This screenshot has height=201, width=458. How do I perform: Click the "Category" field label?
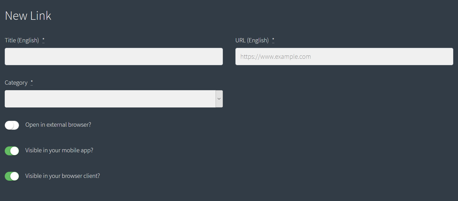point(16,83)
